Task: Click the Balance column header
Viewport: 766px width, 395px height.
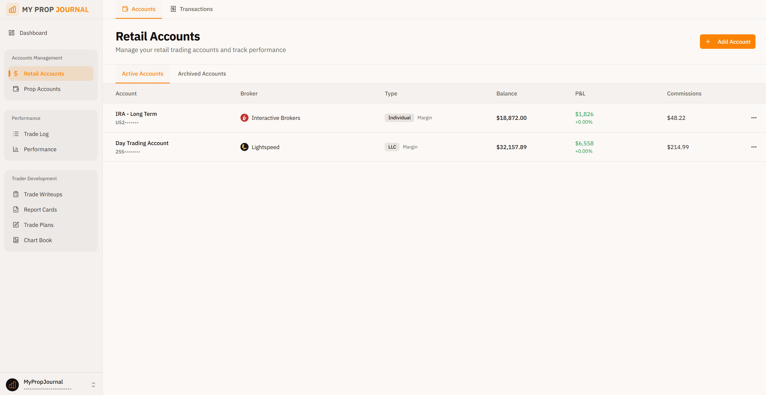Action: click(507, 94)
